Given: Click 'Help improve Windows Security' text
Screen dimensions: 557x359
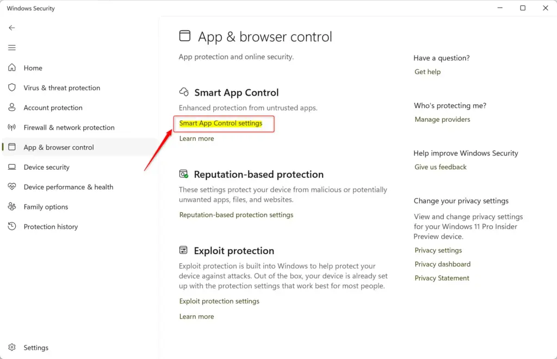Looking at the screenshot, I should pos(466,153).
